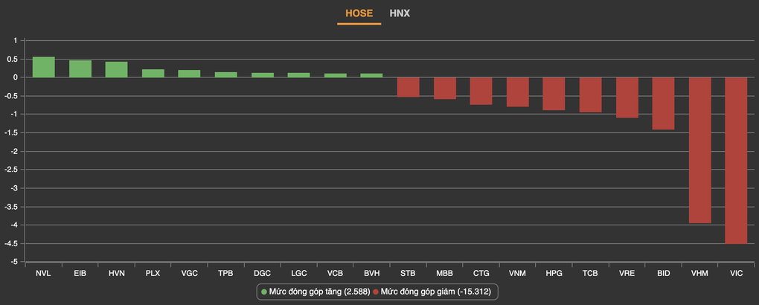Click the VIC red bar
This screenshot has width=759, height=305.
pos(735,160)
